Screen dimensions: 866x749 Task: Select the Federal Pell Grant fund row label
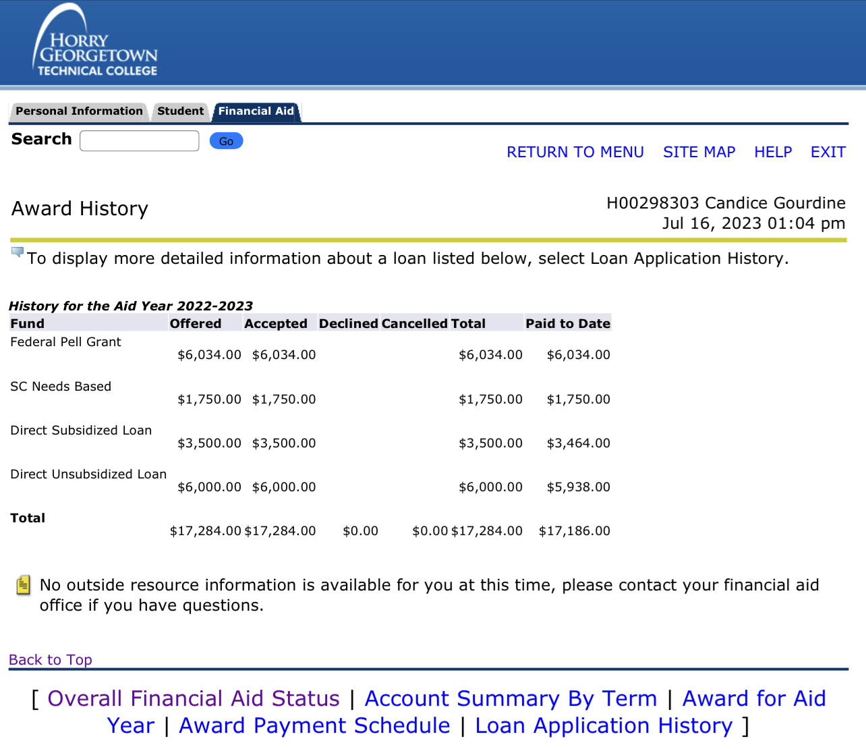click(x=66, y=342)
